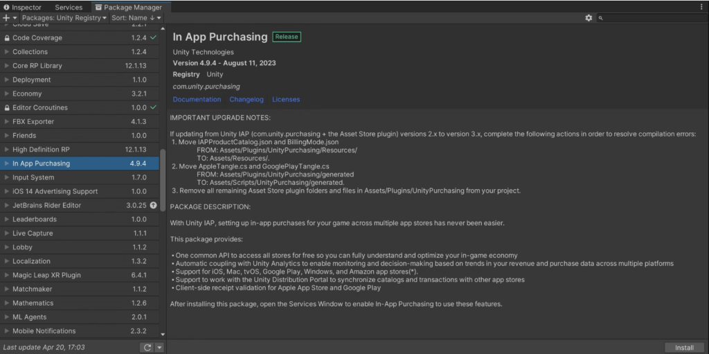Select Editor Coroutines package
The width and height of the screenshot is (709, 354).
(x=80, y=108)
